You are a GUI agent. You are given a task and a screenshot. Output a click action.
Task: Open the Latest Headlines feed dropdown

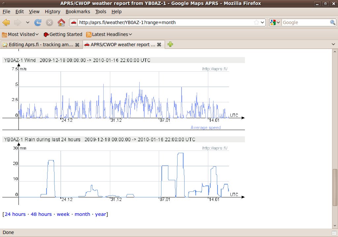[109, 34]
